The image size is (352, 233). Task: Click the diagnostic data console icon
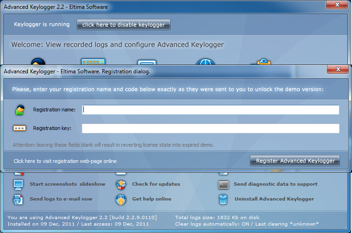pos(223,184)
